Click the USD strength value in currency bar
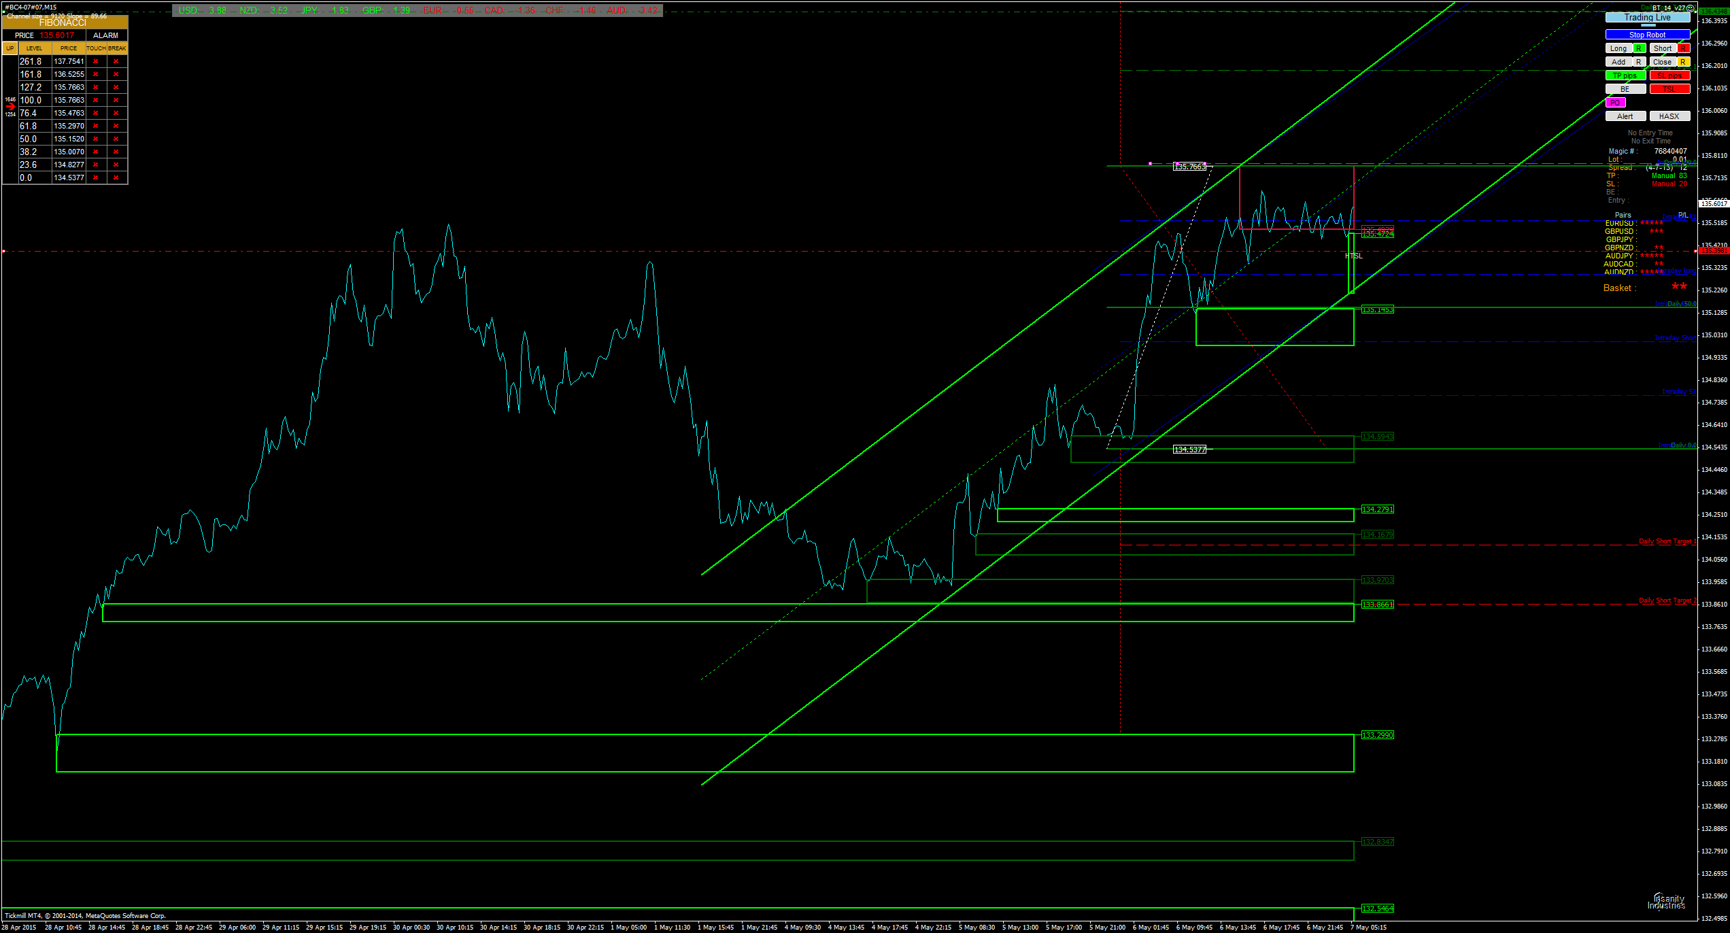Image resolution: width=1730 pixels, height=933 pixels. (x=218, y=11)
